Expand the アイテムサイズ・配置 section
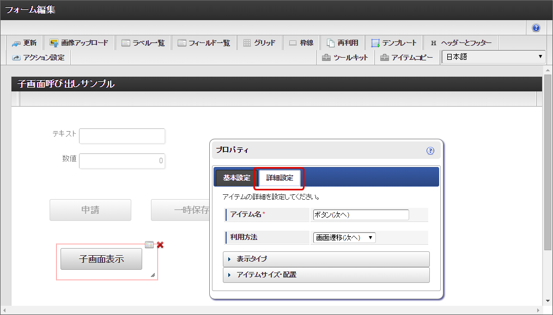553x315 pixels. (326, 275)
